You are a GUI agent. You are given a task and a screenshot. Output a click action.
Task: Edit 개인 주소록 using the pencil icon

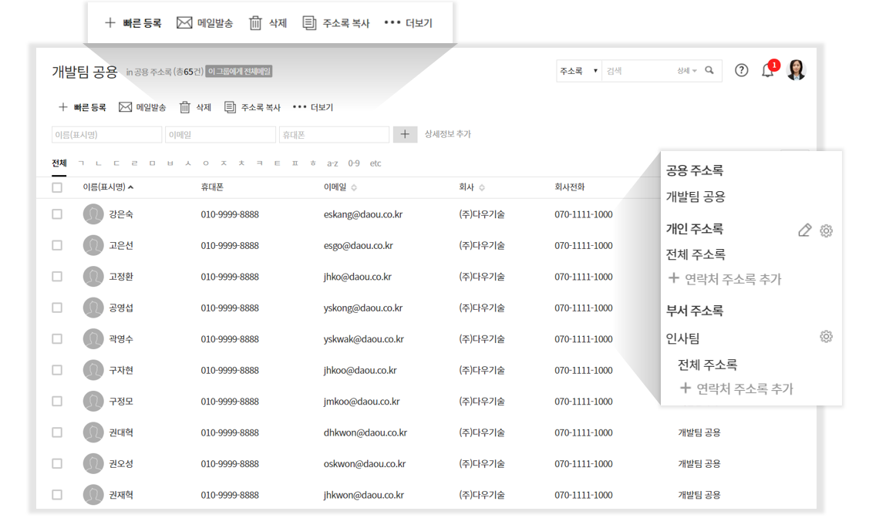(x=805, y=230)
